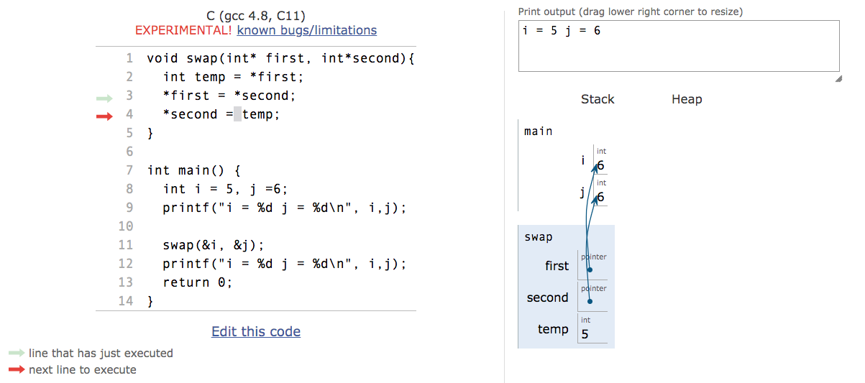865x383 pixels.
Task: Click the resize handle of print output box
Action: (x=838, y=79)
